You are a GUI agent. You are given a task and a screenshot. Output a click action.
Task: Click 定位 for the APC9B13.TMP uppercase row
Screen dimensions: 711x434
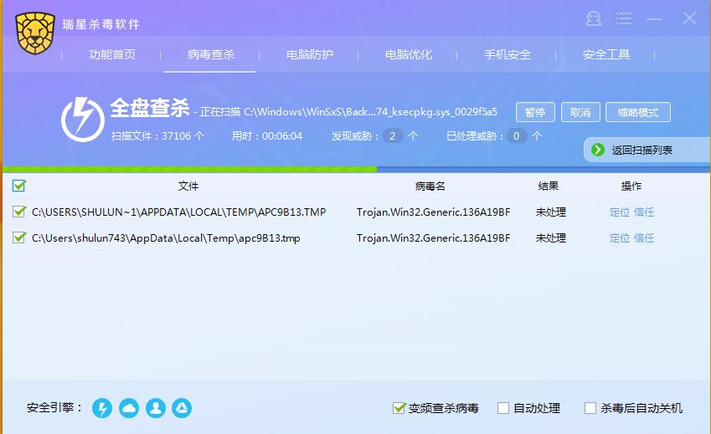pos(620,212)
